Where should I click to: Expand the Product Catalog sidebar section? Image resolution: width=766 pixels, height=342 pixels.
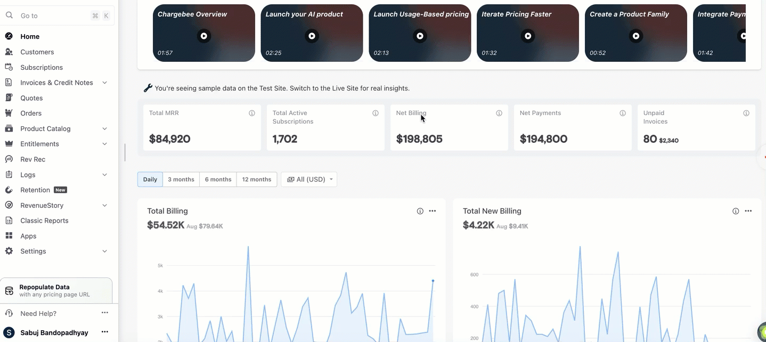[x=104, y=128]
